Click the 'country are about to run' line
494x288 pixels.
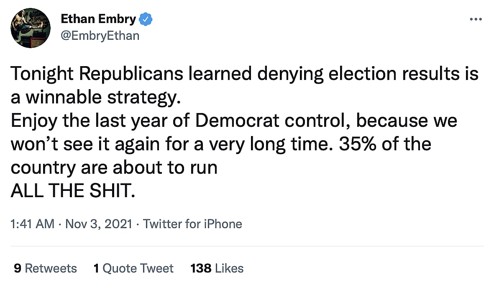tap(114, 167)
